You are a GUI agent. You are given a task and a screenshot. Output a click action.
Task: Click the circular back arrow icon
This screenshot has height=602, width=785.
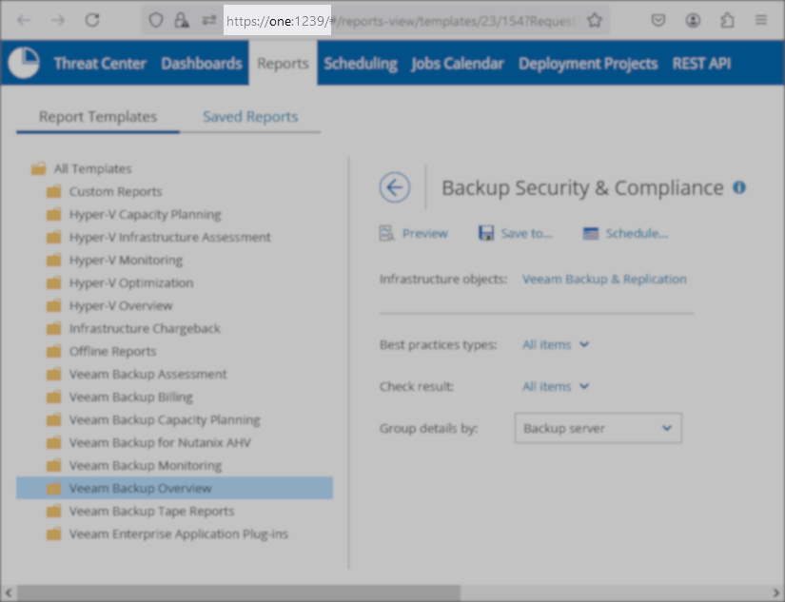pyautogui.click(x=394, y=187)
